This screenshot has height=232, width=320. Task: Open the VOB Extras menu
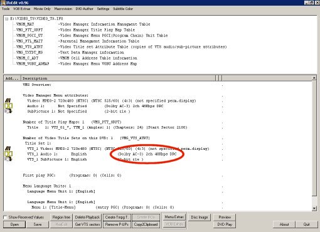(x=21, y=9)
